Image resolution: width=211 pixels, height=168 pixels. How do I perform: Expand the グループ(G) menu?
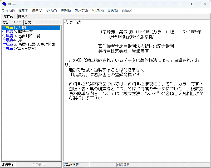pyautogui.click(x=81, y=11)
